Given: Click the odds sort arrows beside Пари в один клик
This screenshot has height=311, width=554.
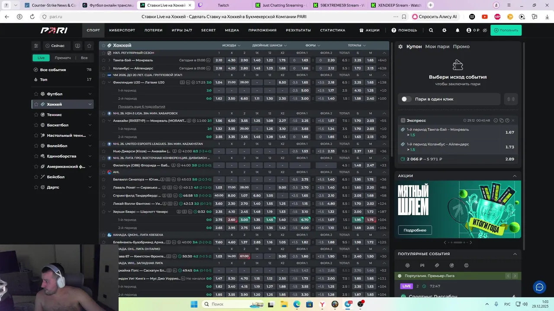Looking at the screenshot, I should click(511, 99).
